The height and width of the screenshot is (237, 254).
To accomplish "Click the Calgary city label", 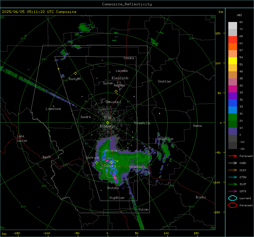I will pyautogui.click(x=110, y=166).
